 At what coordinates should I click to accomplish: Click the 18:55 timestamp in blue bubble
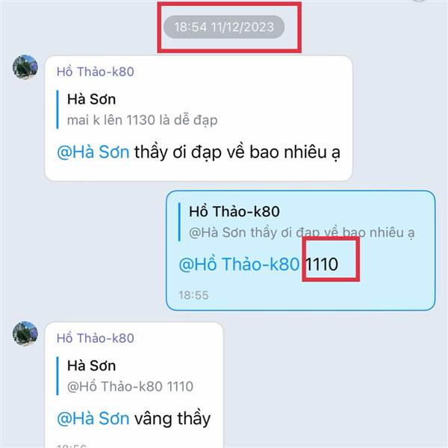(193, 295)
